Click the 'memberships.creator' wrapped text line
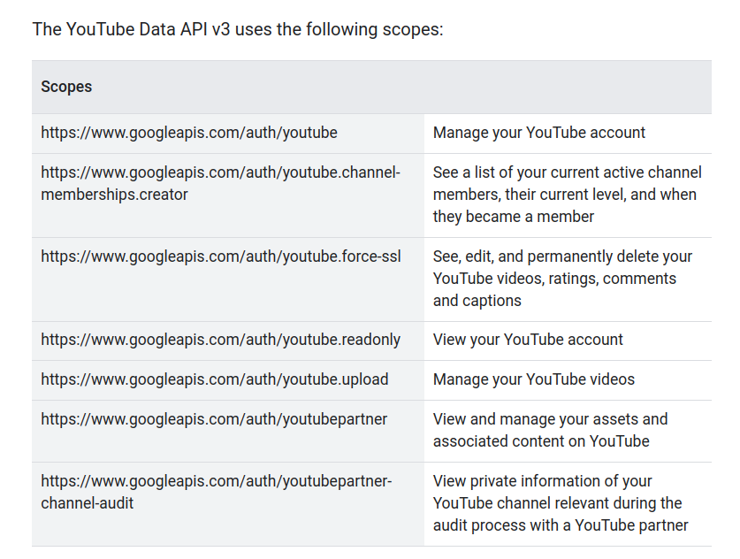The image size is (740, 559). click(x=114, y=195)
